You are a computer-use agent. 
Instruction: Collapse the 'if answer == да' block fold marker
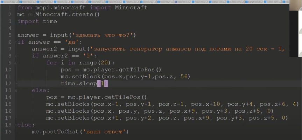(x=15, y=42)
